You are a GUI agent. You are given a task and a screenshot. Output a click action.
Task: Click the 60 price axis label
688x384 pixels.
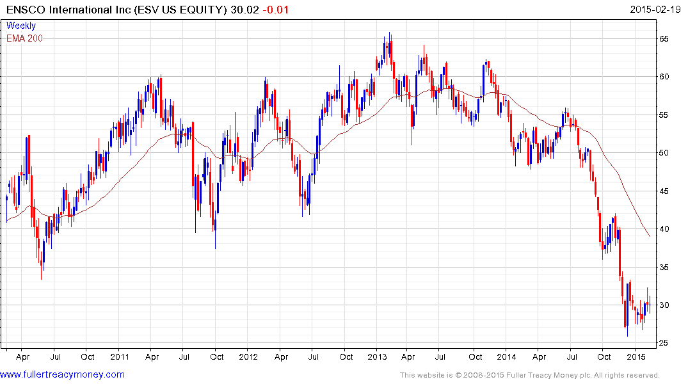[x=664, y=77]
